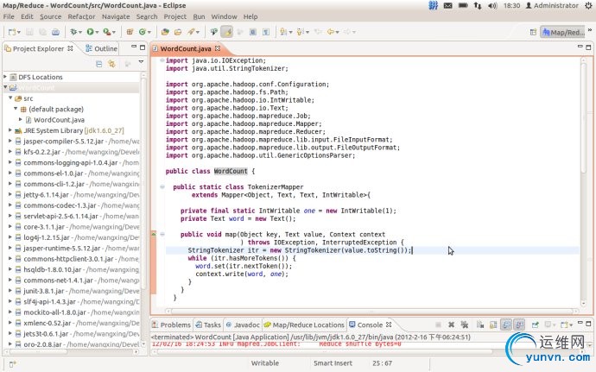The height and width of the screenshot is (372, 596).
Task: Open the Open Console dropdown icon
Action: point(565,325)
